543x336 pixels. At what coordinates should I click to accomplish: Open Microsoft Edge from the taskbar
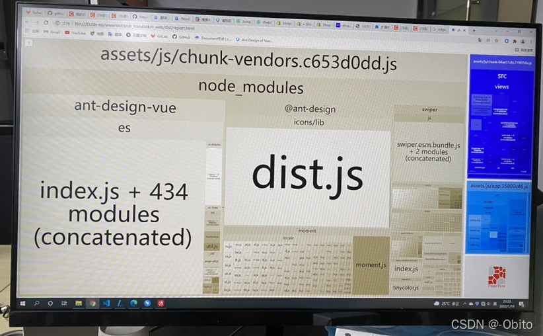click(133, 304)
